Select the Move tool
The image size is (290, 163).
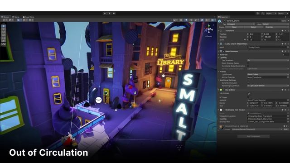pyautogui.click(x=4, y=29)
